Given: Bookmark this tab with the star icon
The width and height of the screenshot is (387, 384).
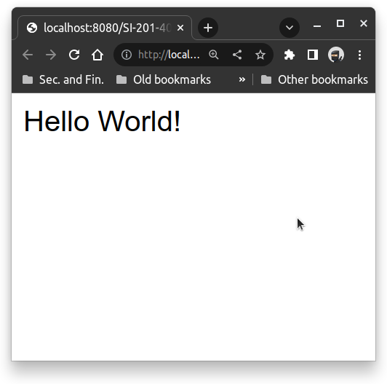Looking at the screenshot, I should (x=260, y=55).
